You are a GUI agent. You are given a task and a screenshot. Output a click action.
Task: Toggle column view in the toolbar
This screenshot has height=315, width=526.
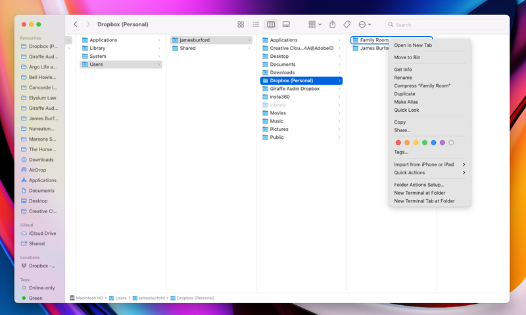coord(270,24)
